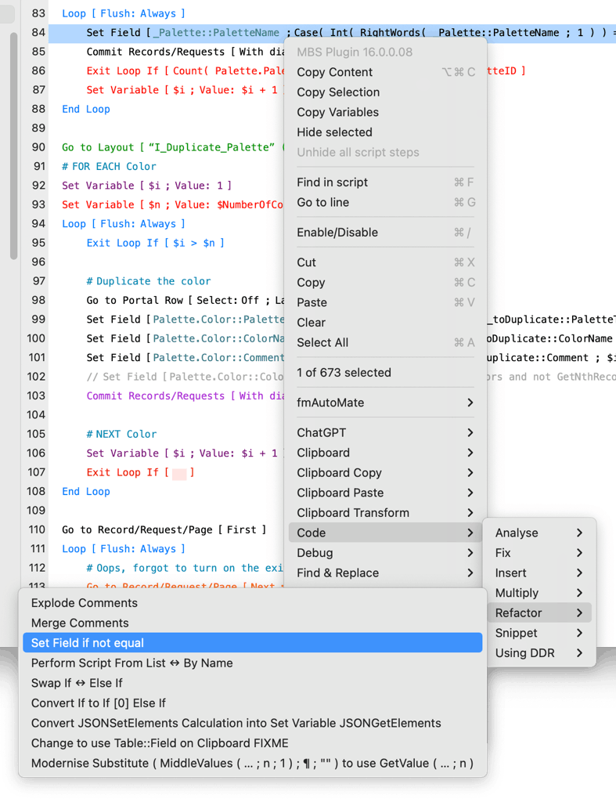Open Clipboard Copy submenu
The image size is (616, 802).
pos(385,472)
